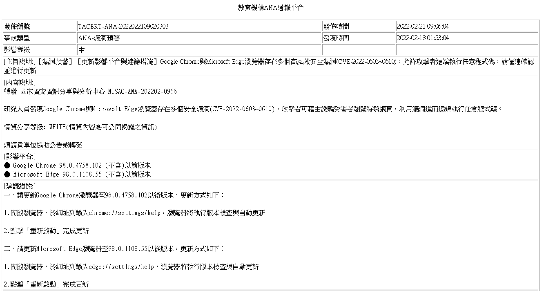The image size is (544, 291).
Task: Select the 發佈時間 label cell
Action: [x=359, y=27]
